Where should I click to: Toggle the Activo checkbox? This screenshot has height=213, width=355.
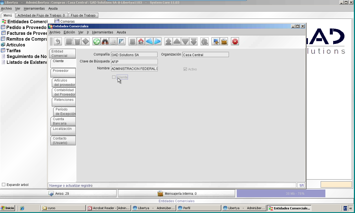pyautogui.click(x=185, y=69)
